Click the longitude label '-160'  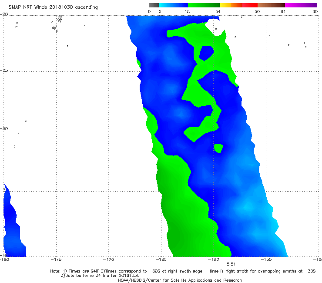(214, 259)
